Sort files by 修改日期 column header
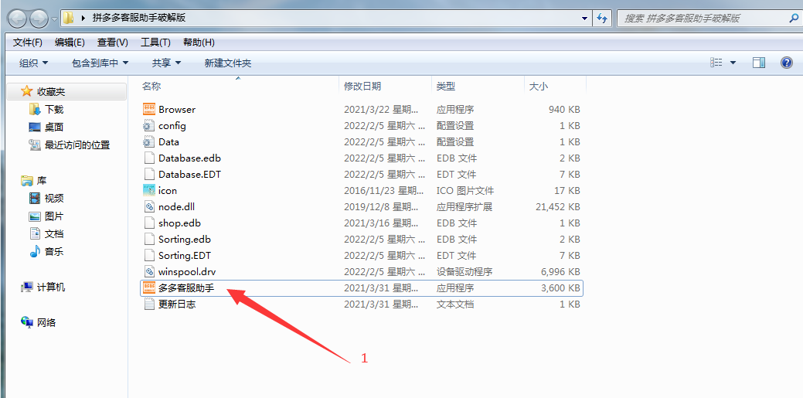This screenshot has width=803, height=398. 362,87
